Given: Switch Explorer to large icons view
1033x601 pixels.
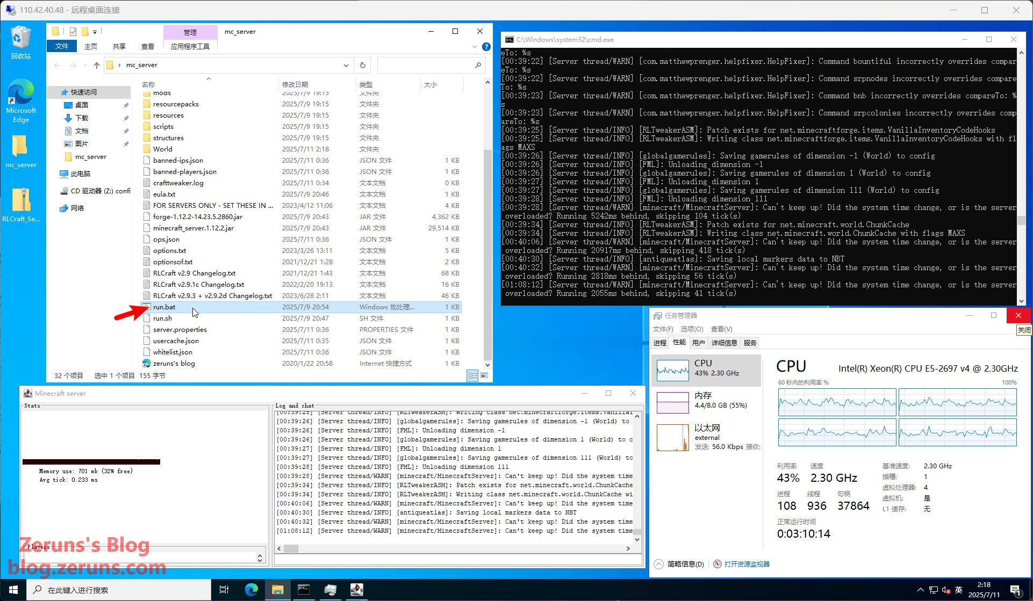Looking at the screenshot, I should pyautogui.click(x=484, y=375).
